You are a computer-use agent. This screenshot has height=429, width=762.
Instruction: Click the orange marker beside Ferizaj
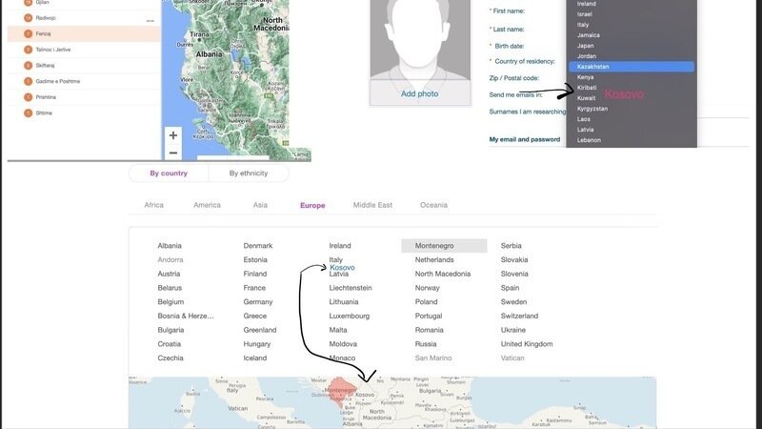pyautogui.click(x=28, y=33)
